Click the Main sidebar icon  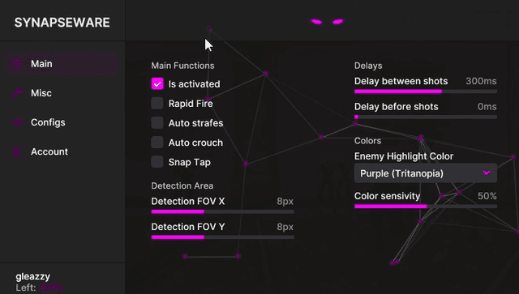point(17,63)
